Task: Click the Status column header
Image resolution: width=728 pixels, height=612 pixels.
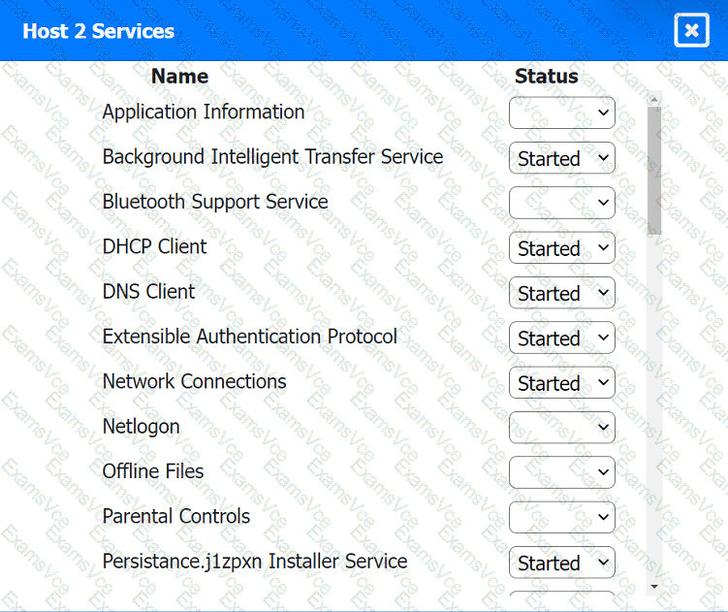Action: [x=546, y=77]
